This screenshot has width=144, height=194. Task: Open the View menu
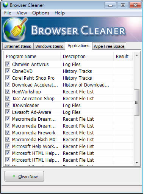(x=22, y=13)
